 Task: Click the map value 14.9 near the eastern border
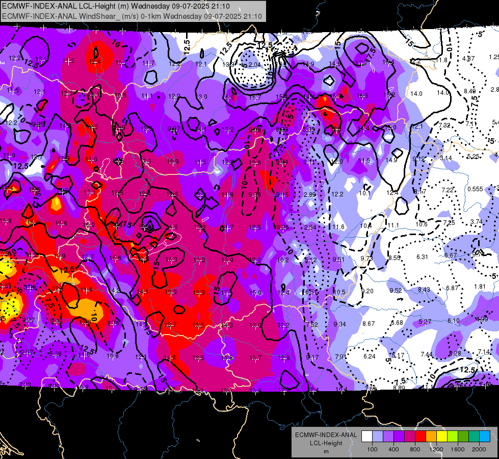tap(391, 160)
